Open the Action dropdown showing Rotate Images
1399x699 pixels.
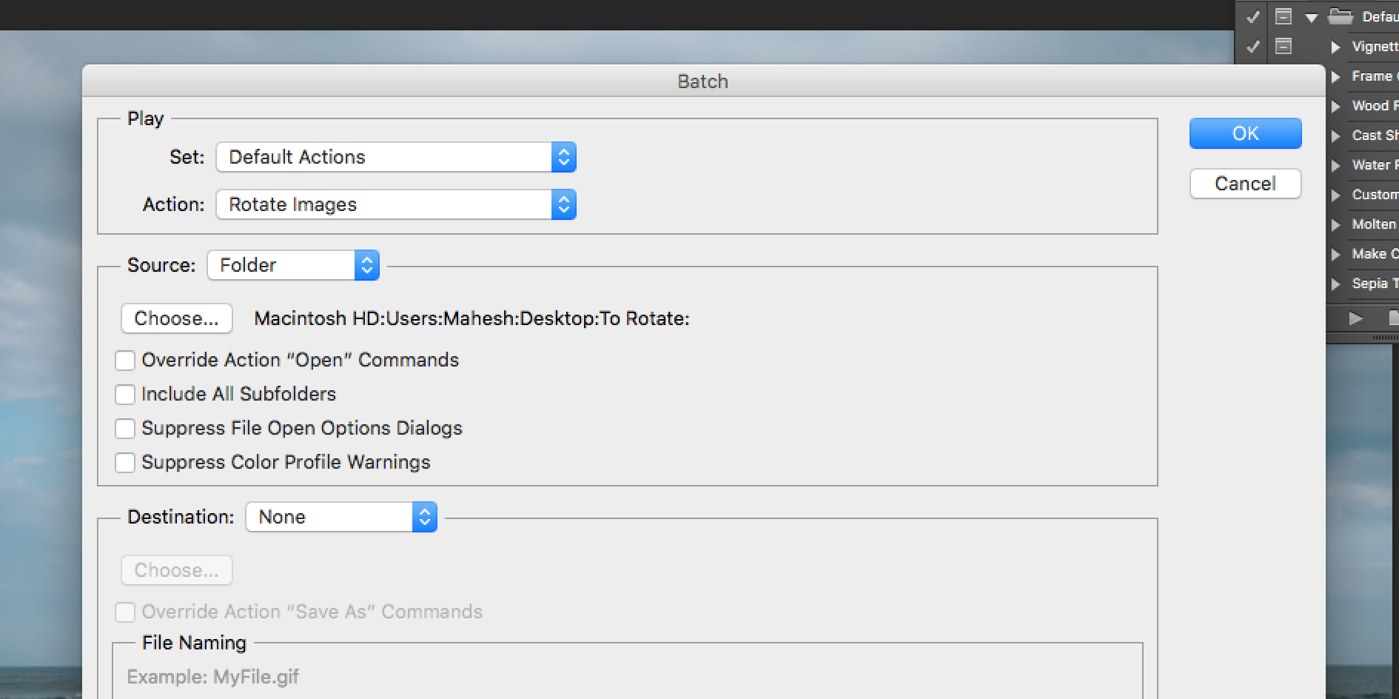pyautogui.click(x=396, y=204)
